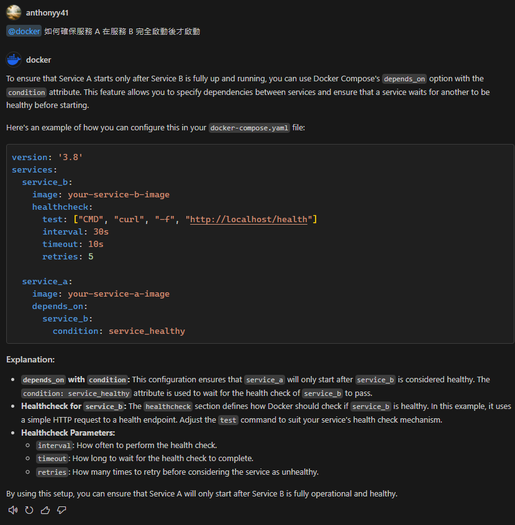Click anthonyy41's profile avatar

pyautogui.click(x=14, y=13)
